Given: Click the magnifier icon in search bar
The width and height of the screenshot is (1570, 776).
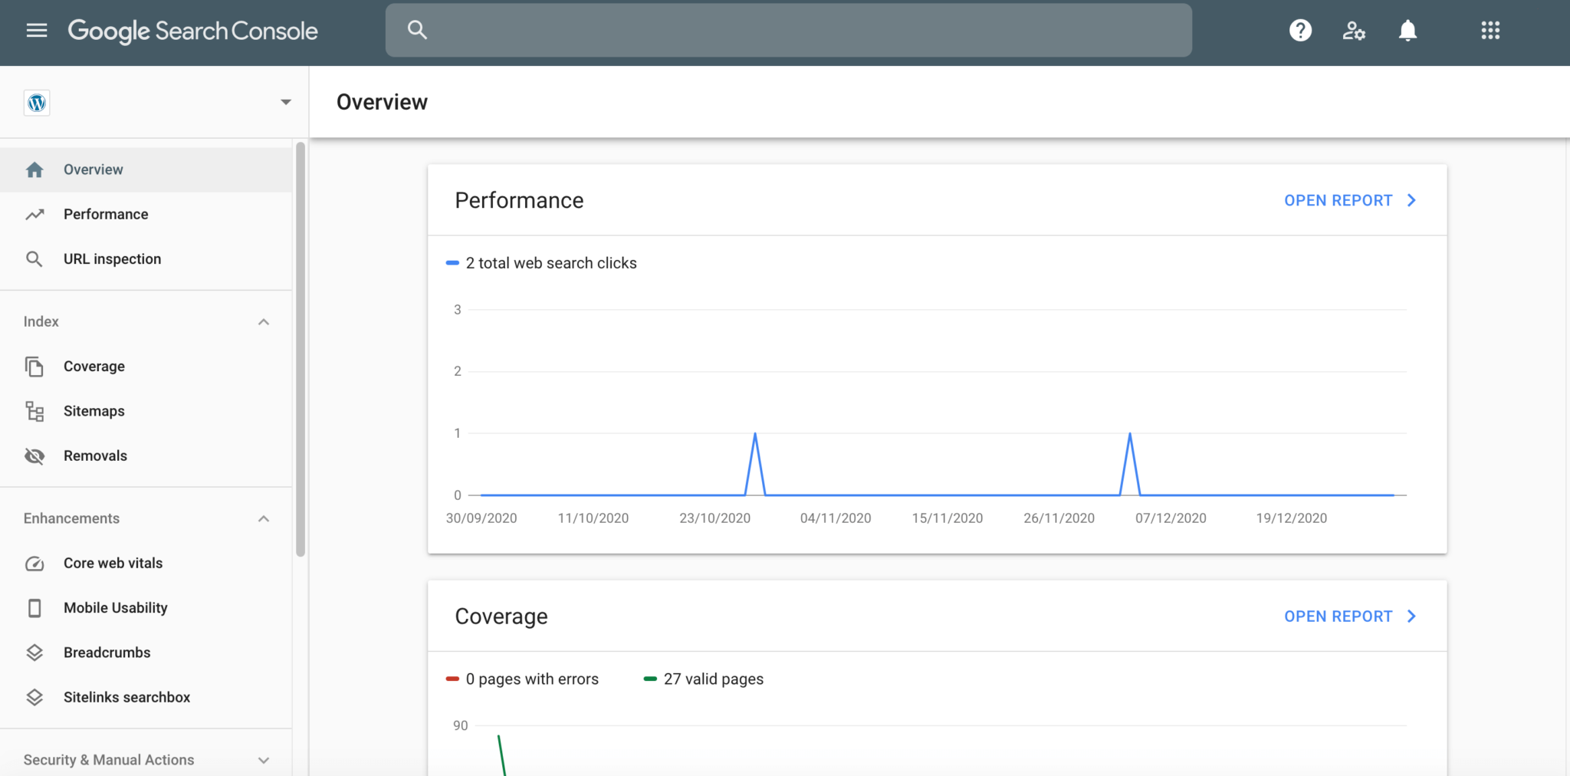Looking at the screenshot, I should pos(417,30).
